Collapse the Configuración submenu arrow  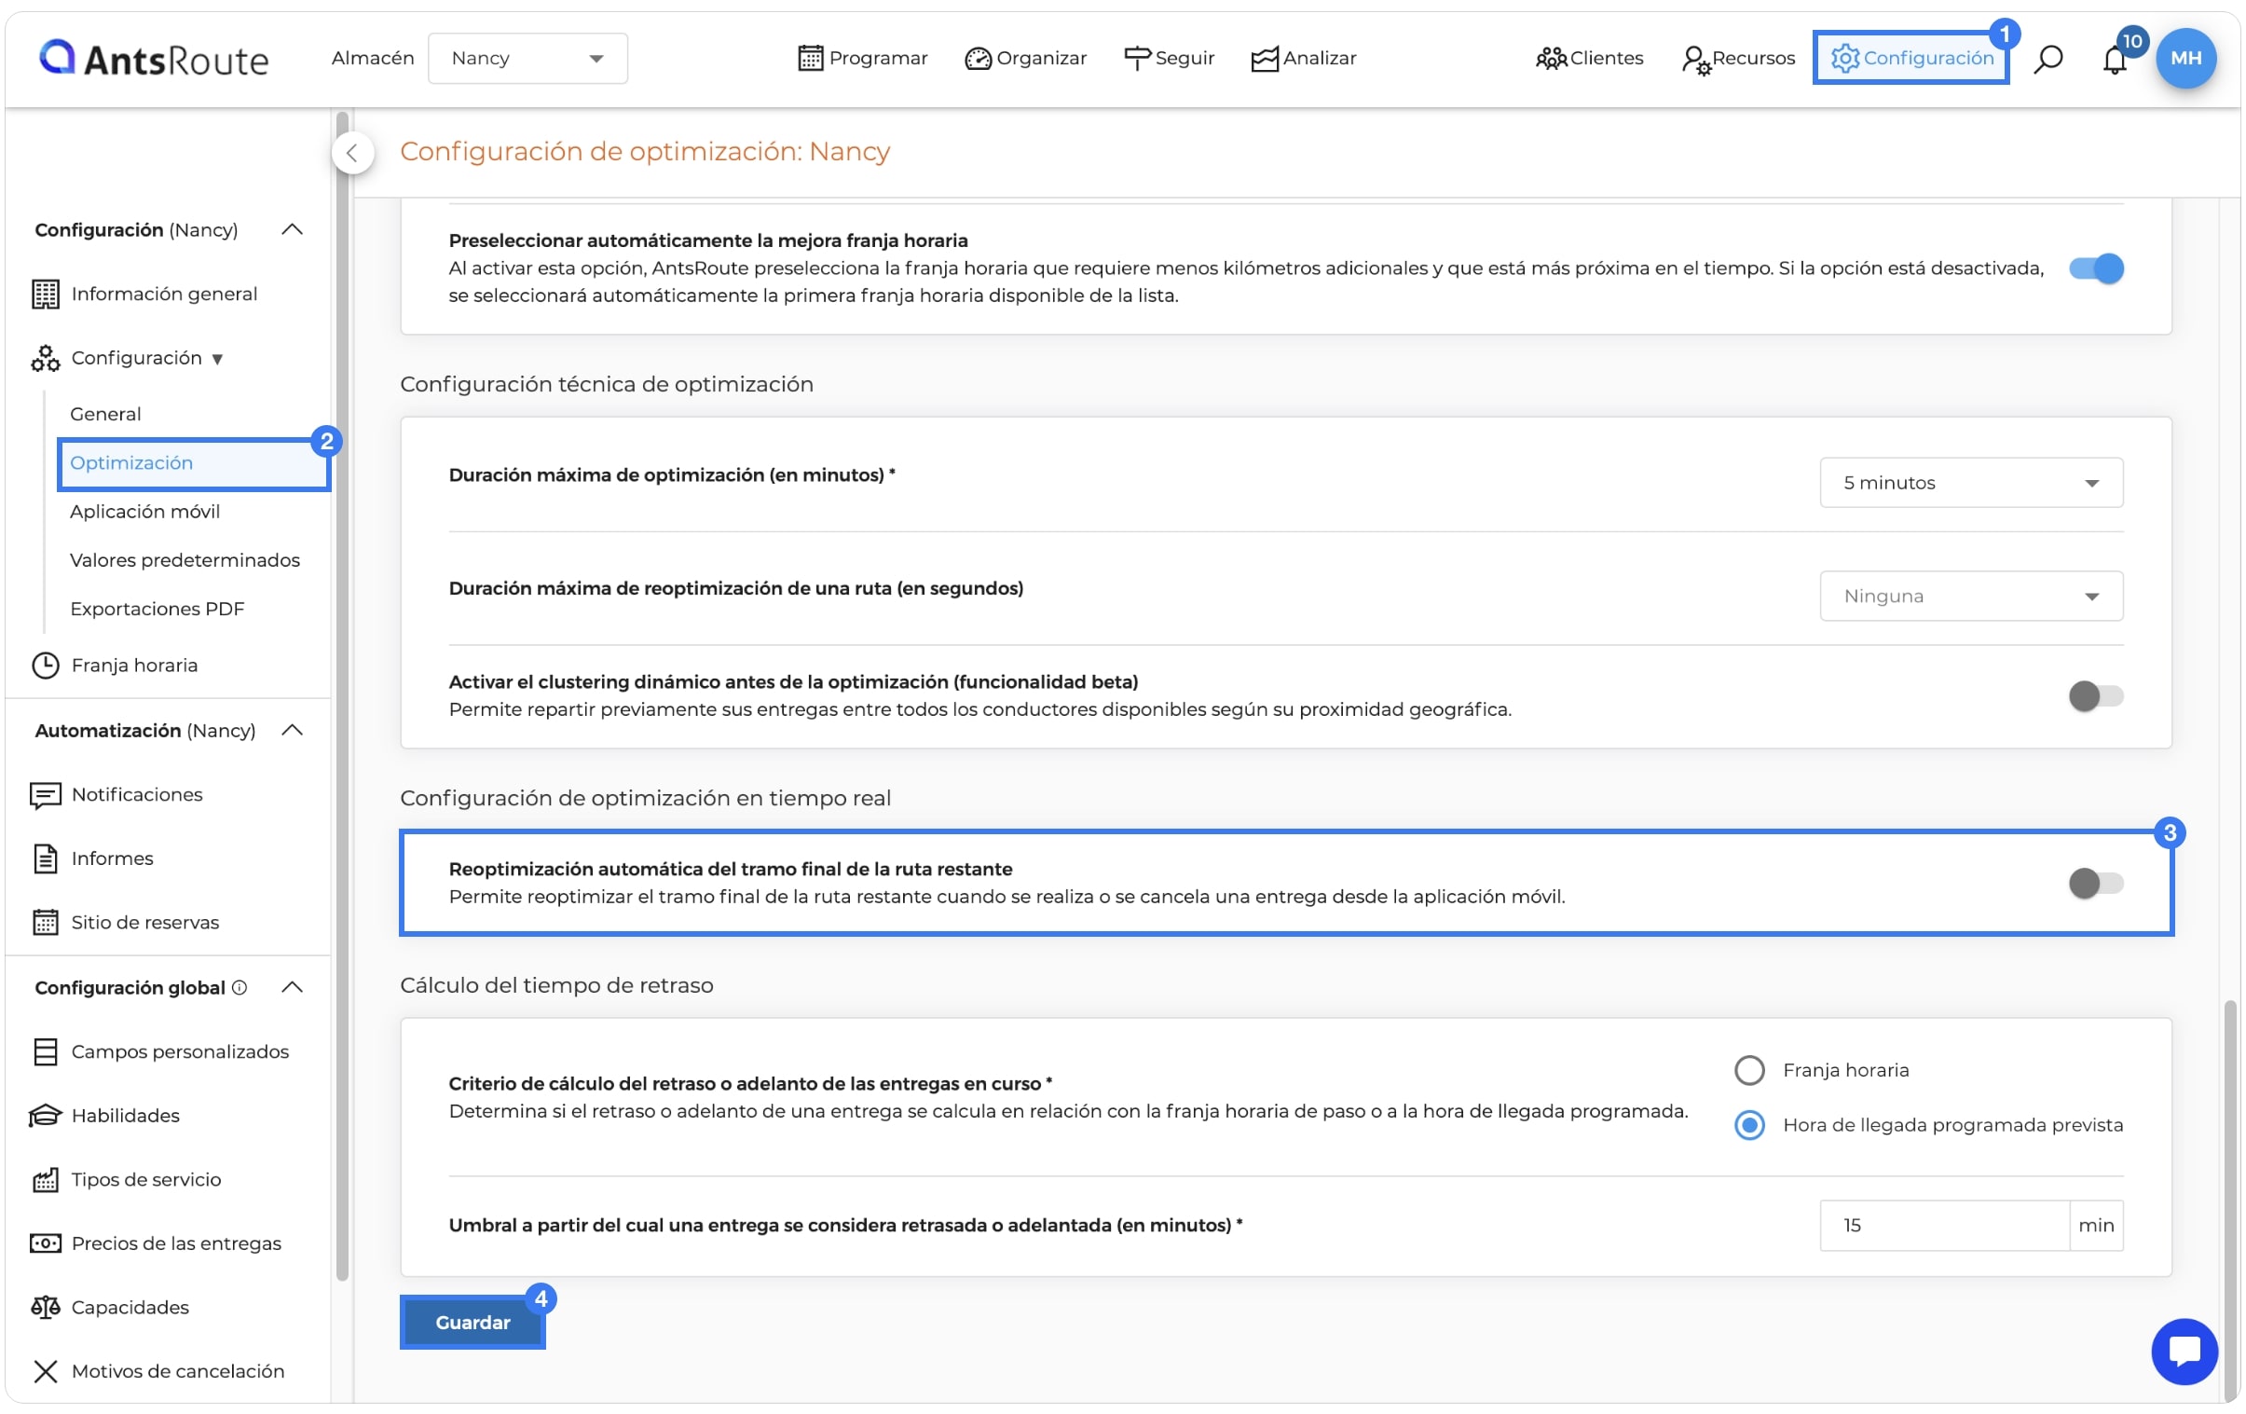(217, 359)
